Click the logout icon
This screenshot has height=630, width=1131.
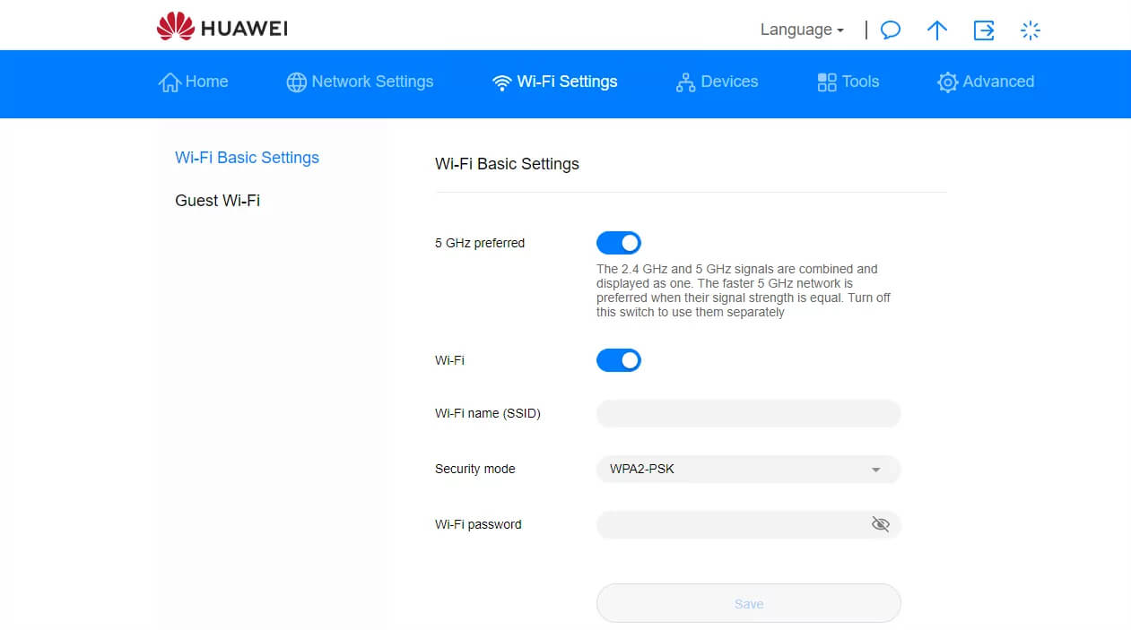click(984, 30)
